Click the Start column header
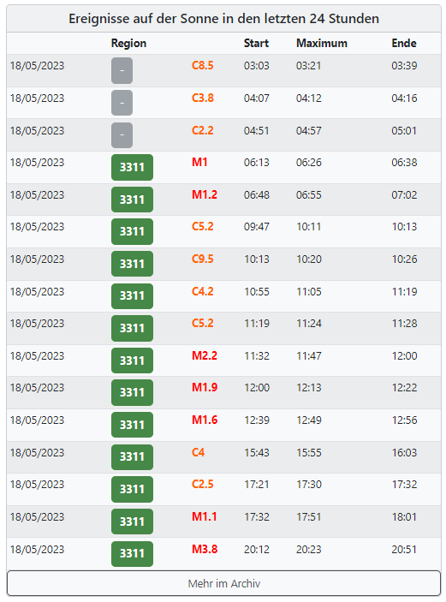This screenshot has width=446, height=602. 256,43
